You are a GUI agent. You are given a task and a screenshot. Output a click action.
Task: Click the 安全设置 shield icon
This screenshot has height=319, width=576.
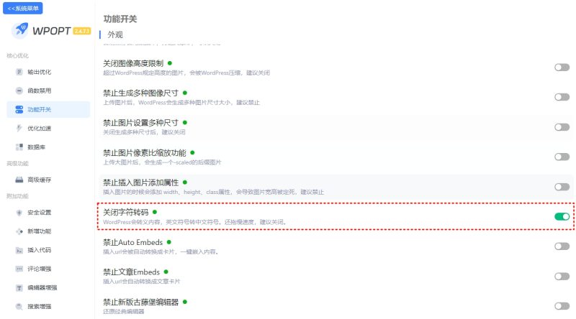(x=19, y=212)
